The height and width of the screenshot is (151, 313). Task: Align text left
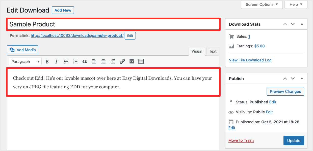(x=94, y=61)
